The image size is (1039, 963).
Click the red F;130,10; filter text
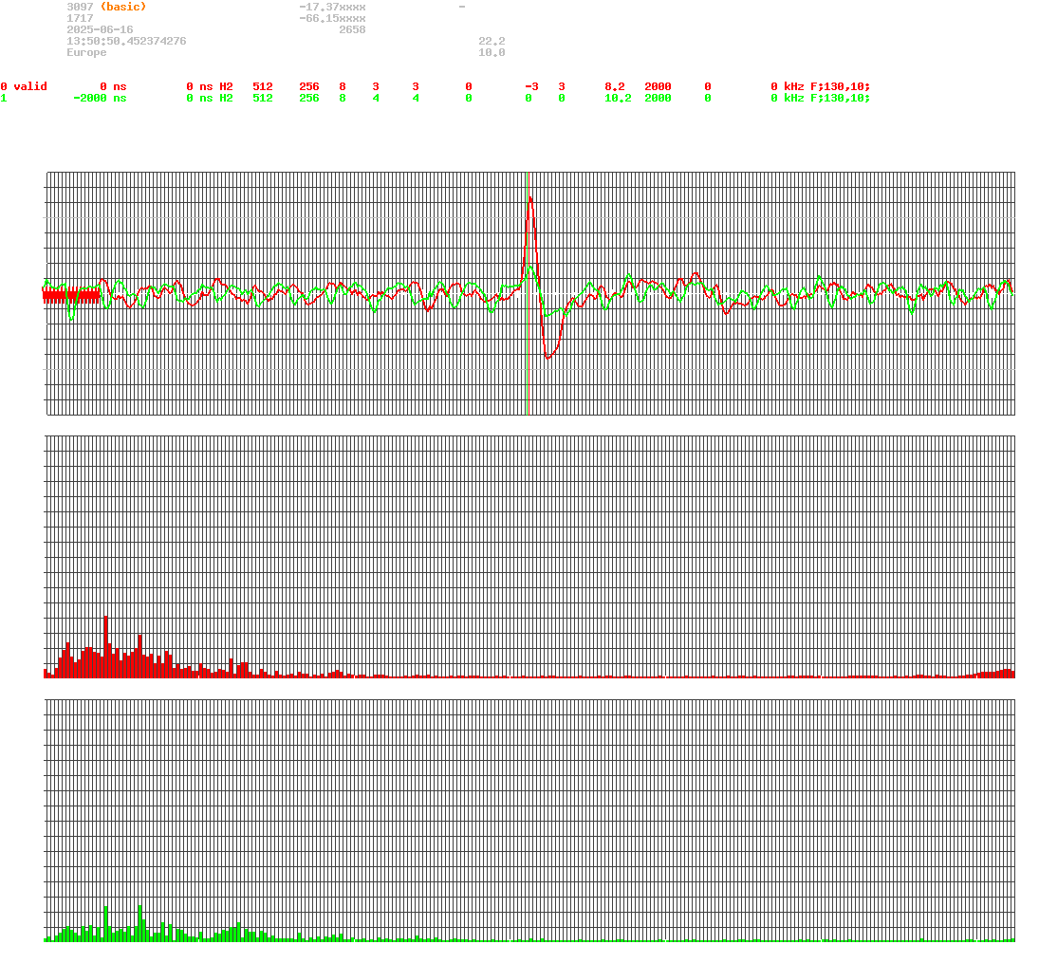click(x=840, y=87)
